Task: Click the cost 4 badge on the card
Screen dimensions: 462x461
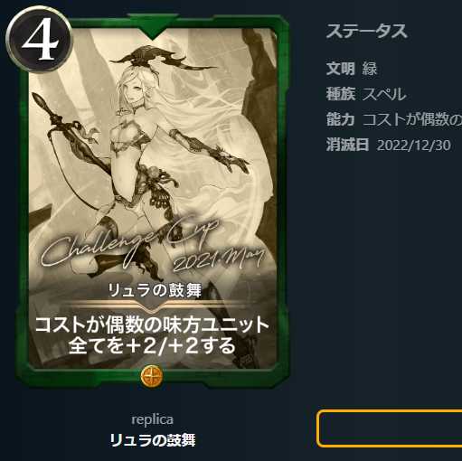Action: 39,39
